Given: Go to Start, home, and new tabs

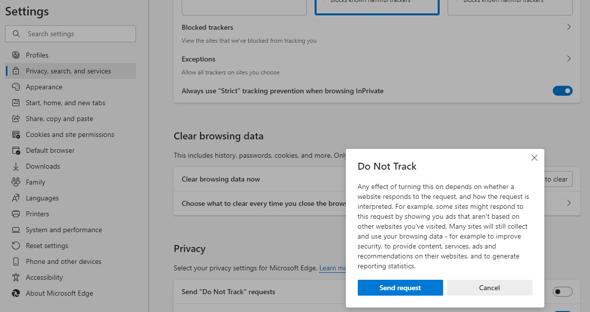Looking at the screenshot, I should tap(71, 103).
